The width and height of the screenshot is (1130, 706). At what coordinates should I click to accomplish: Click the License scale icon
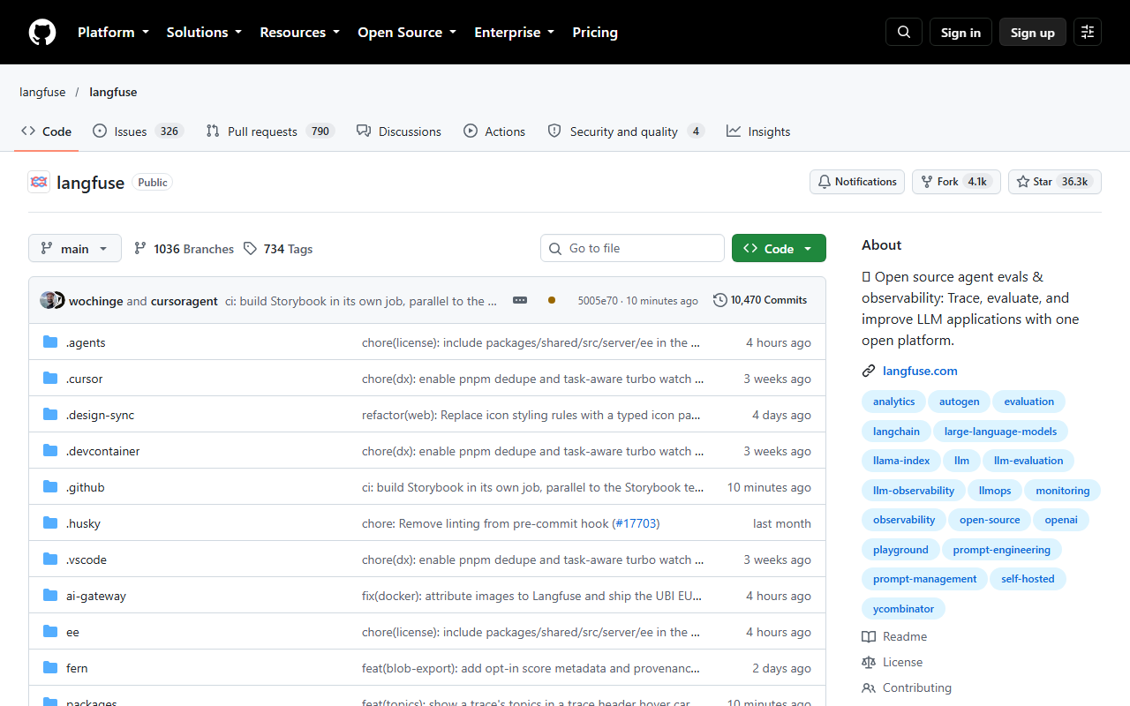pos(869,662)
